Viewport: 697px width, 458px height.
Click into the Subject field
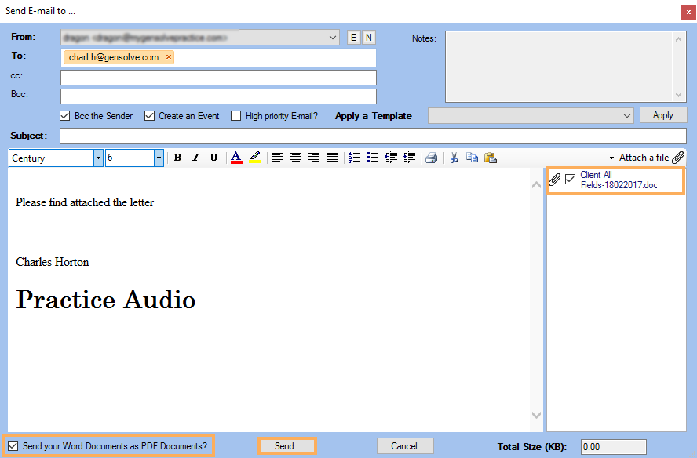click(373, 136)
